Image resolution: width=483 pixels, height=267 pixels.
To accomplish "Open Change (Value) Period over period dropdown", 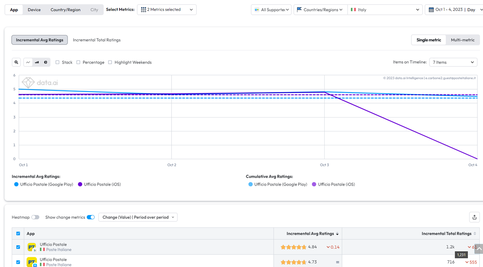I will tap(138, 217).
